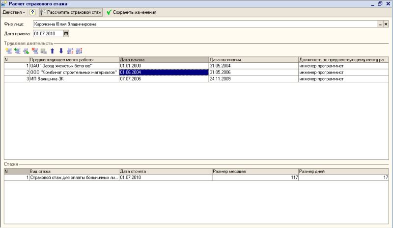Click Сохранить изменения button
The width and height of the screenshot is (393, 228).
(x=131, y=12)
